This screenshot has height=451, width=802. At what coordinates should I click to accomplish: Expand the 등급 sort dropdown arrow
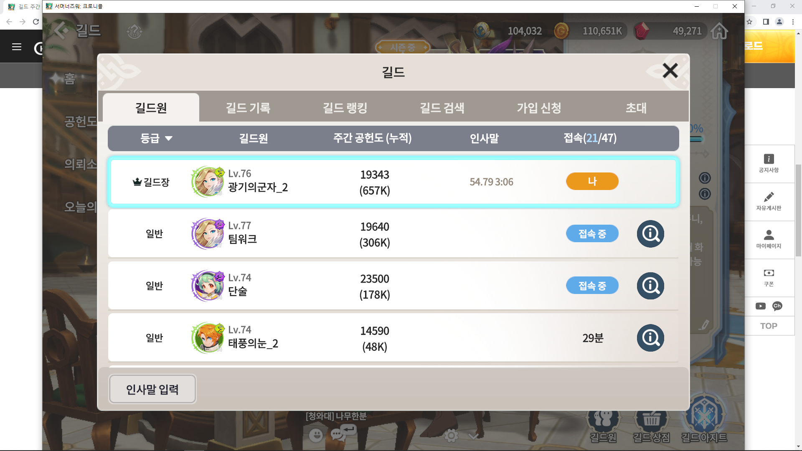coord(169,138)
